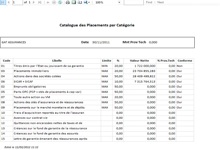Image resolution: width=220 pixels, height=150 pixels.
Task: Go to previous page of report
Action: click(9, 2)
